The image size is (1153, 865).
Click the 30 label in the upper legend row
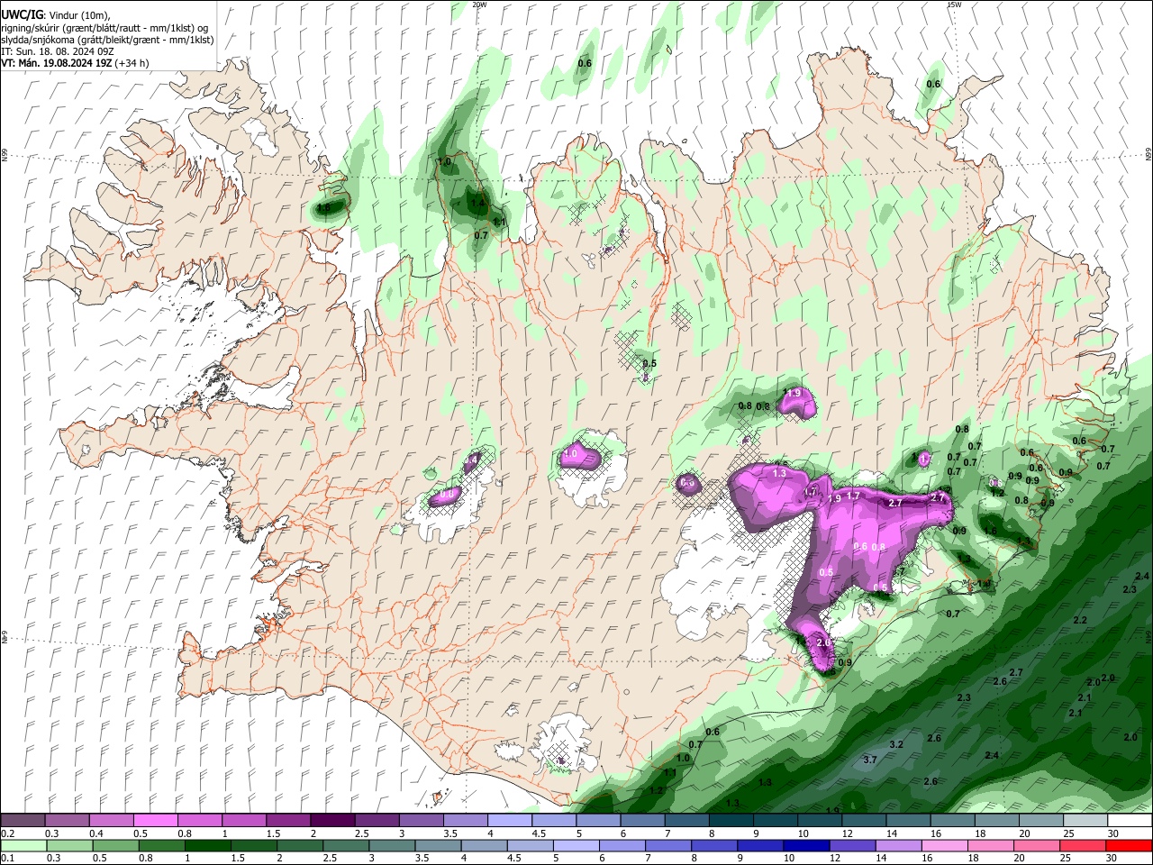pos(1113,833)
